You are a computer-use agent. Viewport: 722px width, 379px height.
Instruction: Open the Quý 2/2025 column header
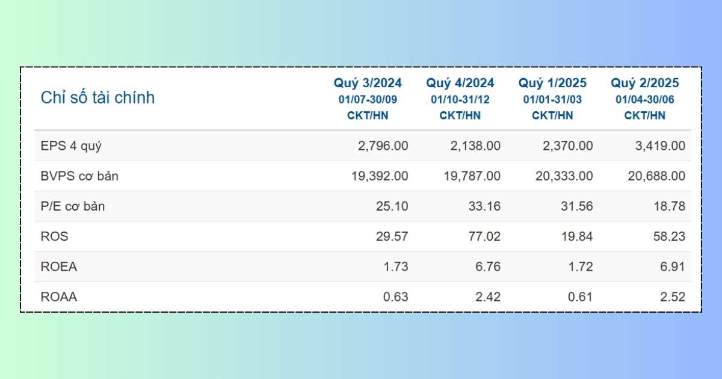click(x=645, y=83)
